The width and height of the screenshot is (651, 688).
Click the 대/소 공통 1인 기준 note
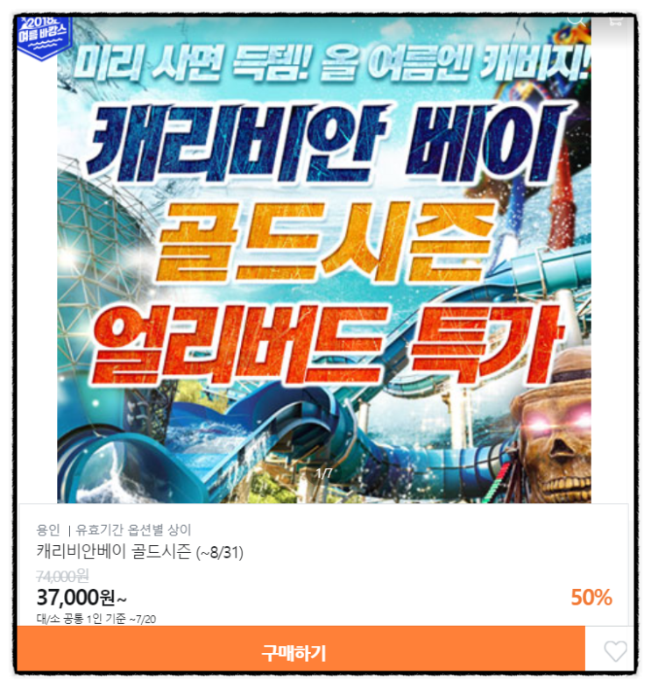click(81, 619)
